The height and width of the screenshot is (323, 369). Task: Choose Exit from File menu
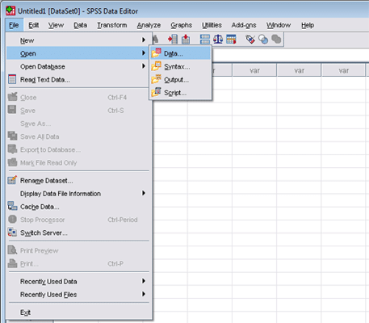[78, 312]
